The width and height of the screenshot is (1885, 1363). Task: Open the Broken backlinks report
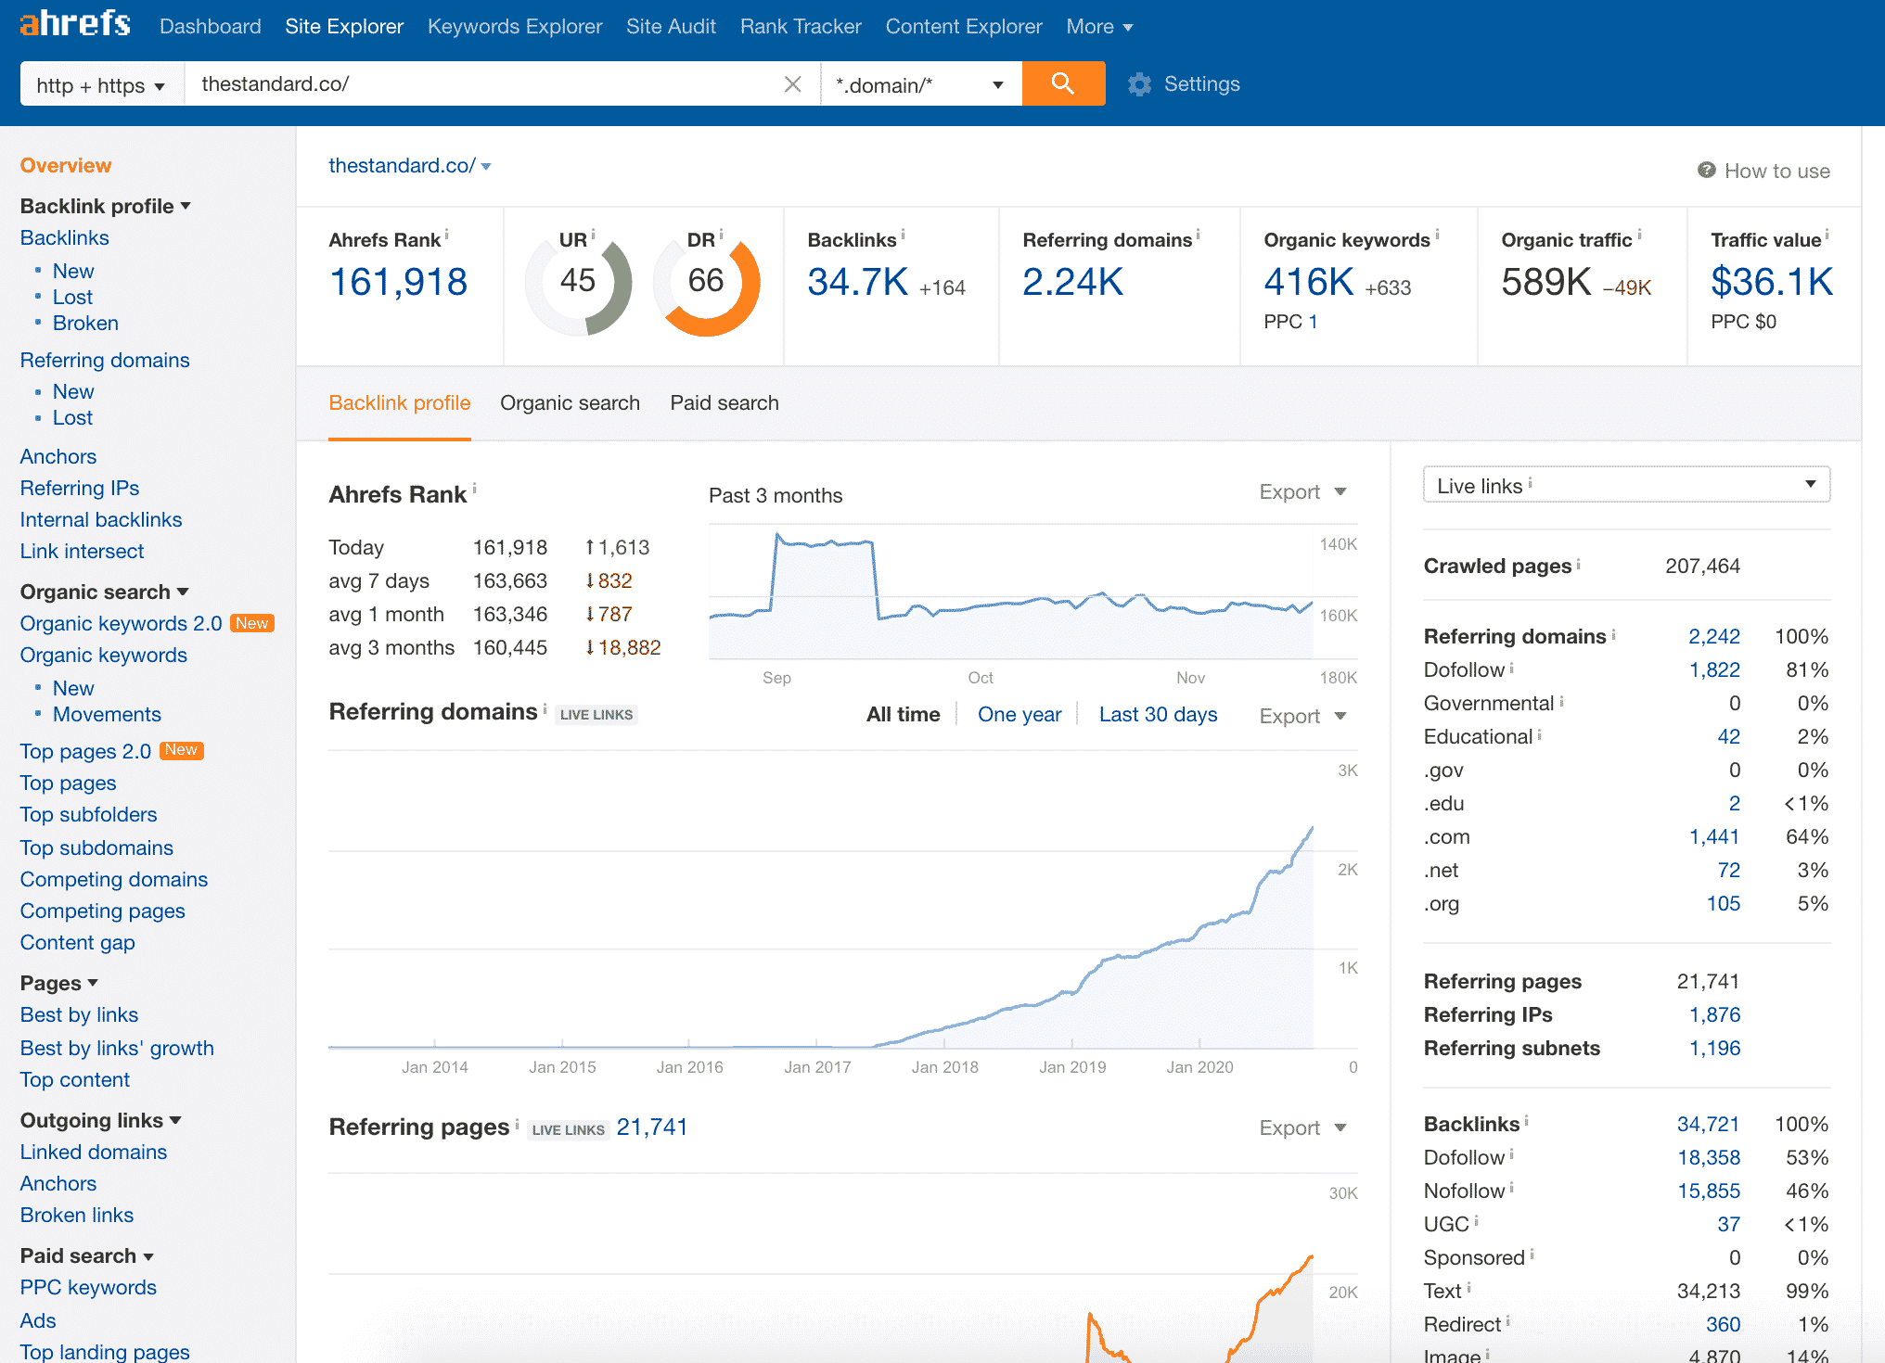[x=85, y=323]
